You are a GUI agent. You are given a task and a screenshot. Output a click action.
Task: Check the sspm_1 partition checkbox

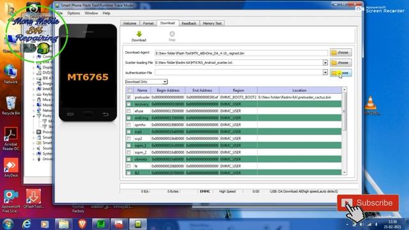(128, 145)
